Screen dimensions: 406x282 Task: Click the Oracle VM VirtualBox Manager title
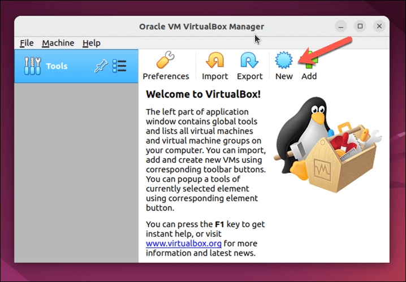pos(201,27)
